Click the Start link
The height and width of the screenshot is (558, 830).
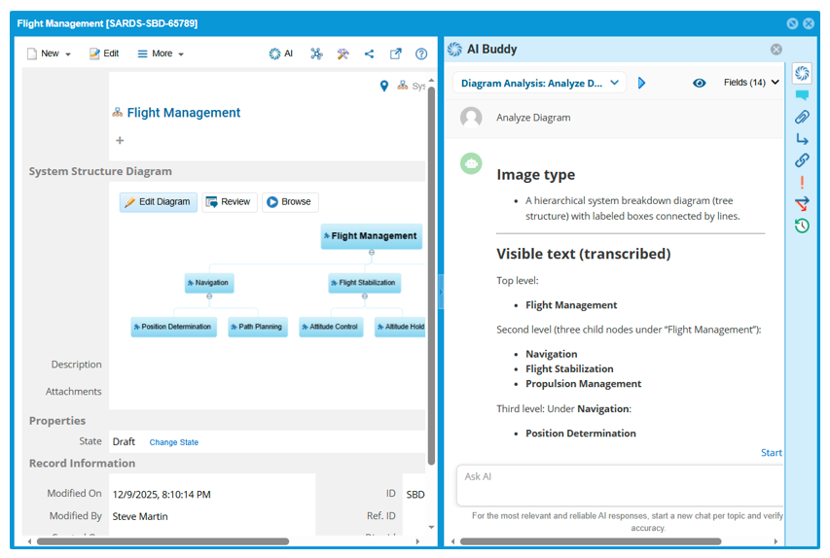pos(772,453)
